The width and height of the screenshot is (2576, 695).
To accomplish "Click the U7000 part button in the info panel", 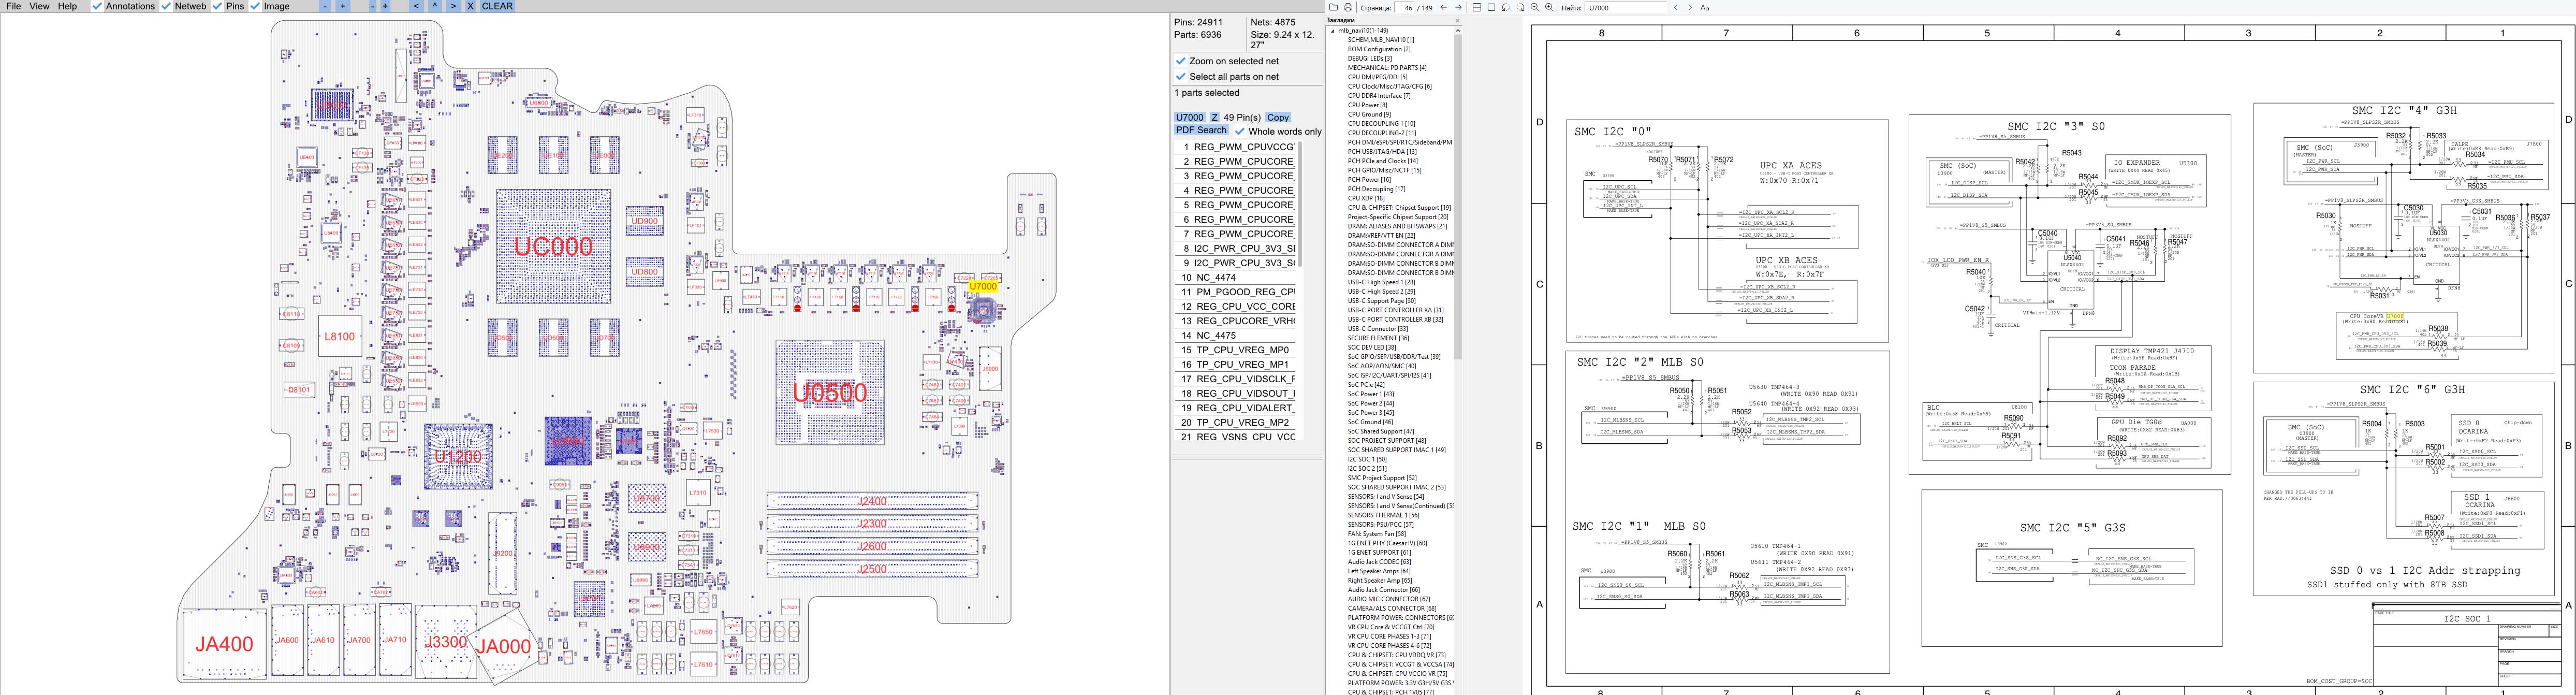I will tap(1189, 117).
